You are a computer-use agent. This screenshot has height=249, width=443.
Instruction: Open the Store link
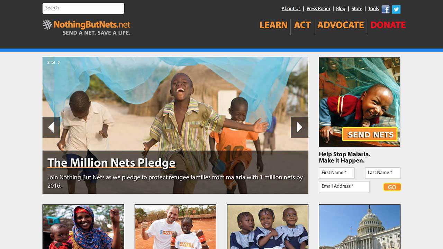pos(357,9)
